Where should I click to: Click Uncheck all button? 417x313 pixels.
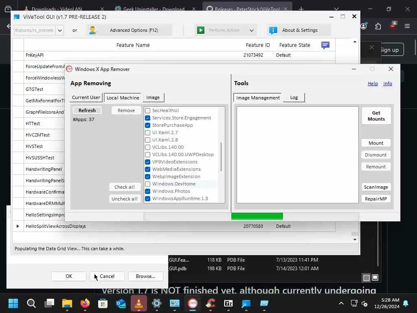point(125,199)
